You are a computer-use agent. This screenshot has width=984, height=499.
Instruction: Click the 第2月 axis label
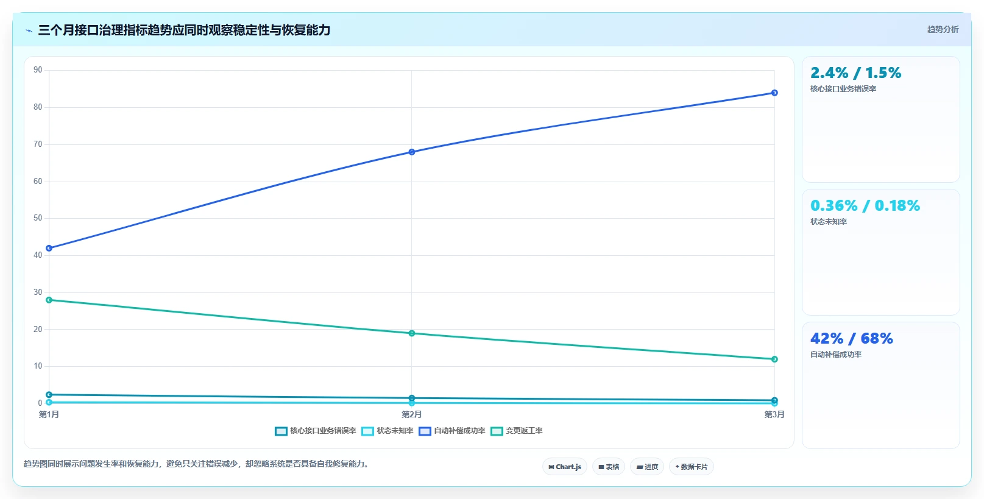point(412,414)
